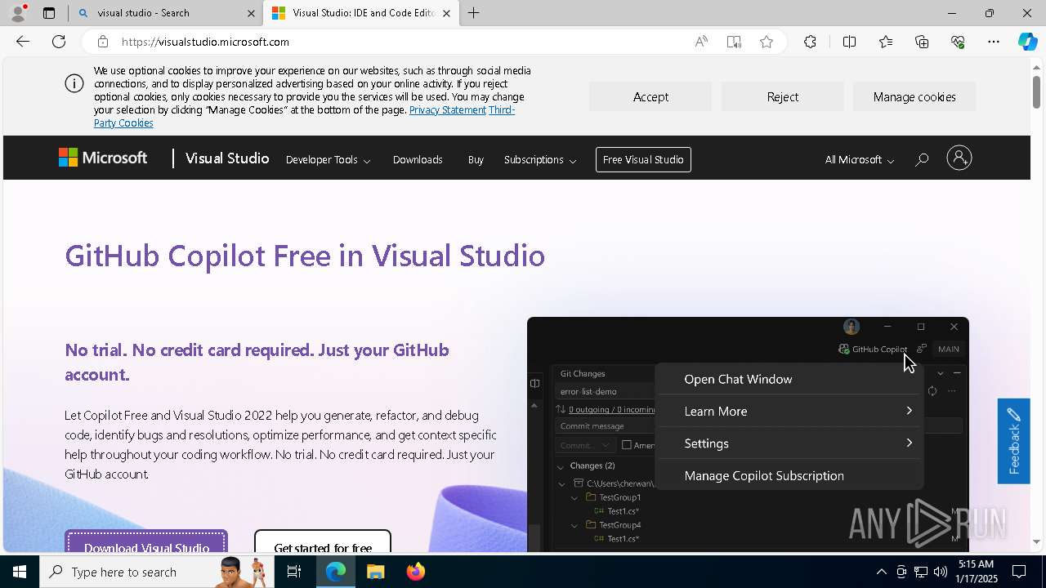
Task: Click the Edge taskbar icon
Action: 336,572
